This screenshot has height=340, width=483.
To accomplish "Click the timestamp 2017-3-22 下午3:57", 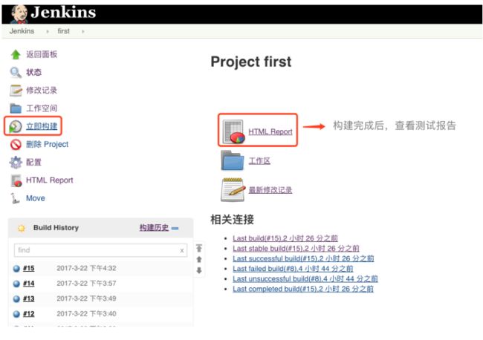I will click(x=86, y=284).
